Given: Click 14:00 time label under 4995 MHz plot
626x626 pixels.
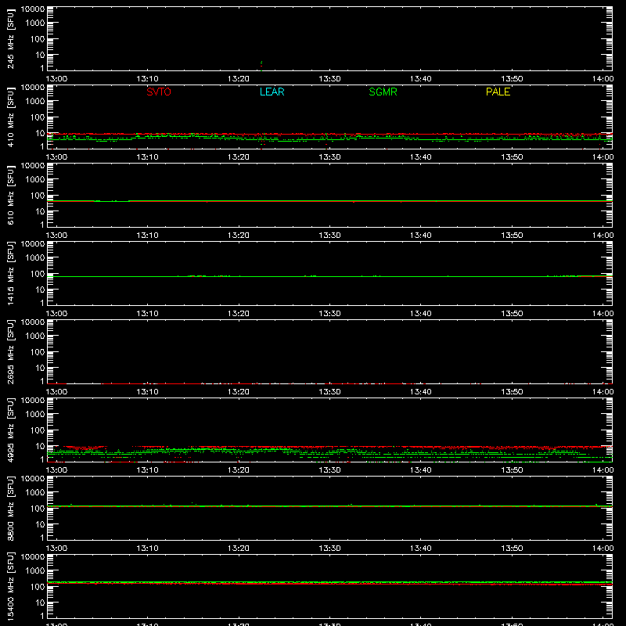Looking at the screenshot, I should coord(603,470).
